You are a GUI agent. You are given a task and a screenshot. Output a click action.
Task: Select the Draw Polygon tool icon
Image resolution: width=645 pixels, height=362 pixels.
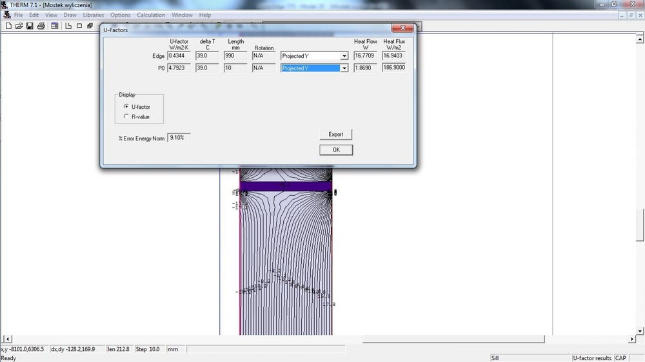point(68,26)
